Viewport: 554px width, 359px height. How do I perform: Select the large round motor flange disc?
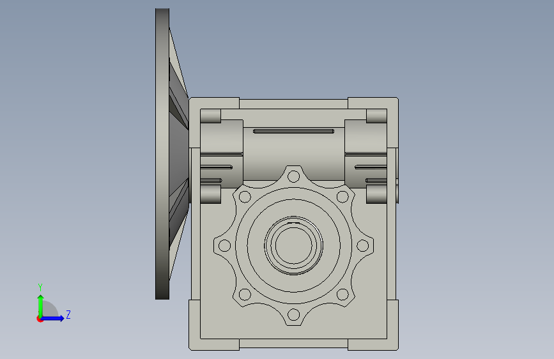[x=162, y=154]
